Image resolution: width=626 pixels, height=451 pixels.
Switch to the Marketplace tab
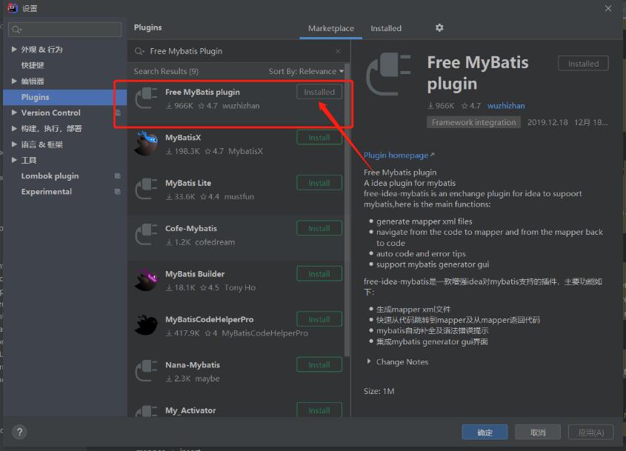tap(331, 28)
